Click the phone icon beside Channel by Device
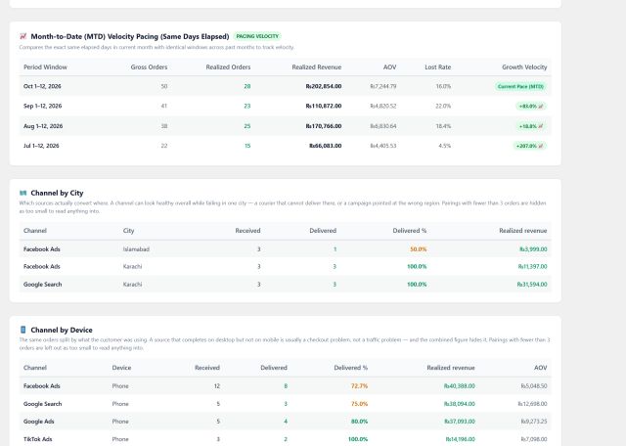 click(x=23, y=330)
